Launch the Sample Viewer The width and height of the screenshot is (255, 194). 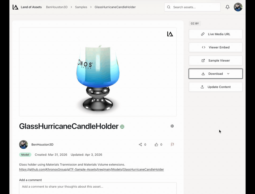click(216, 61)
